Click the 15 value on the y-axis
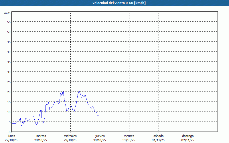Viewport: 229px width, 143px height. point(9,102)
